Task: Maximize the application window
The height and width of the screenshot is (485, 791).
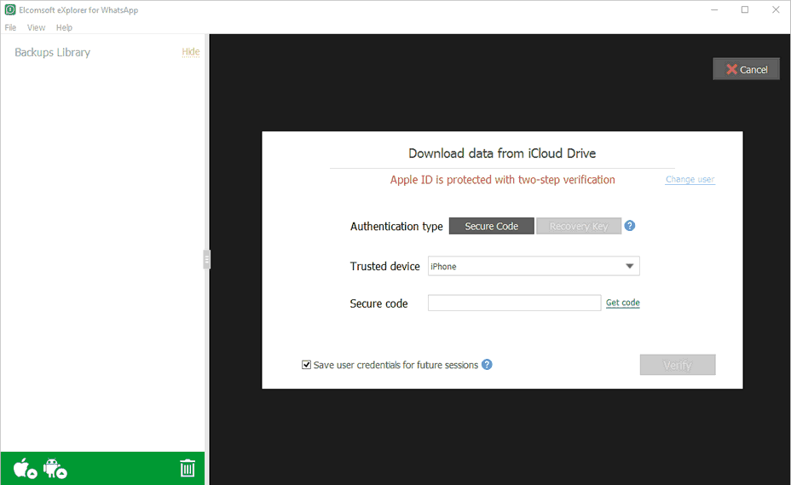Action: 745,9
